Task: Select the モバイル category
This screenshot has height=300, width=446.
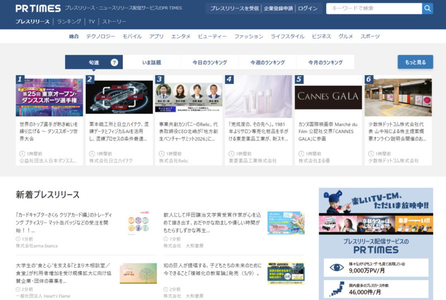Action: point(132,36)
